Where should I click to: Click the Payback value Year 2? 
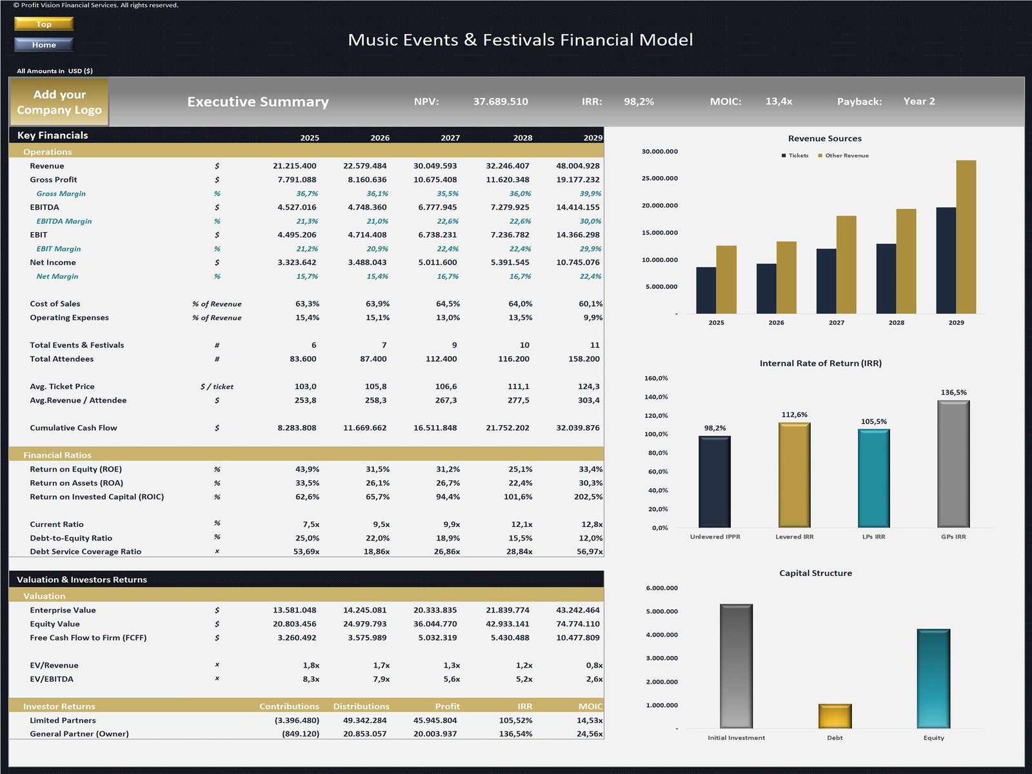[x=918, y=101]
